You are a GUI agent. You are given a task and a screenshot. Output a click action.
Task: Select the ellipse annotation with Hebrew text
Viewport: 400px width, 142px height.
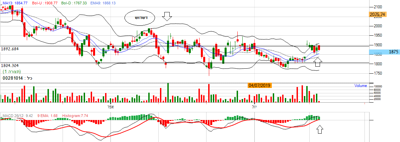coord(139,18)
